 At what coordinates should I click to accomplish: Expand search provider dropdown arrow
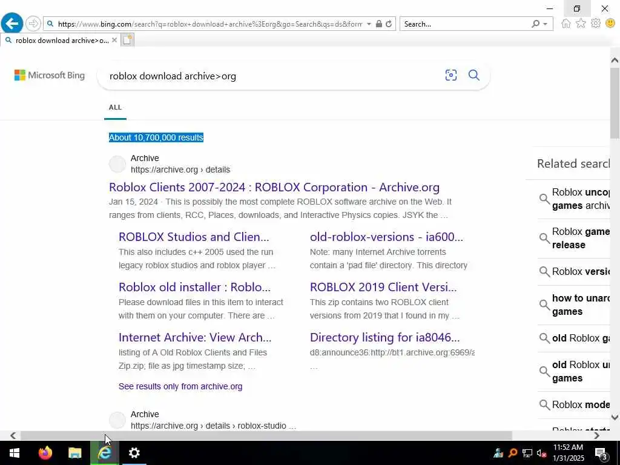[546, 24]
